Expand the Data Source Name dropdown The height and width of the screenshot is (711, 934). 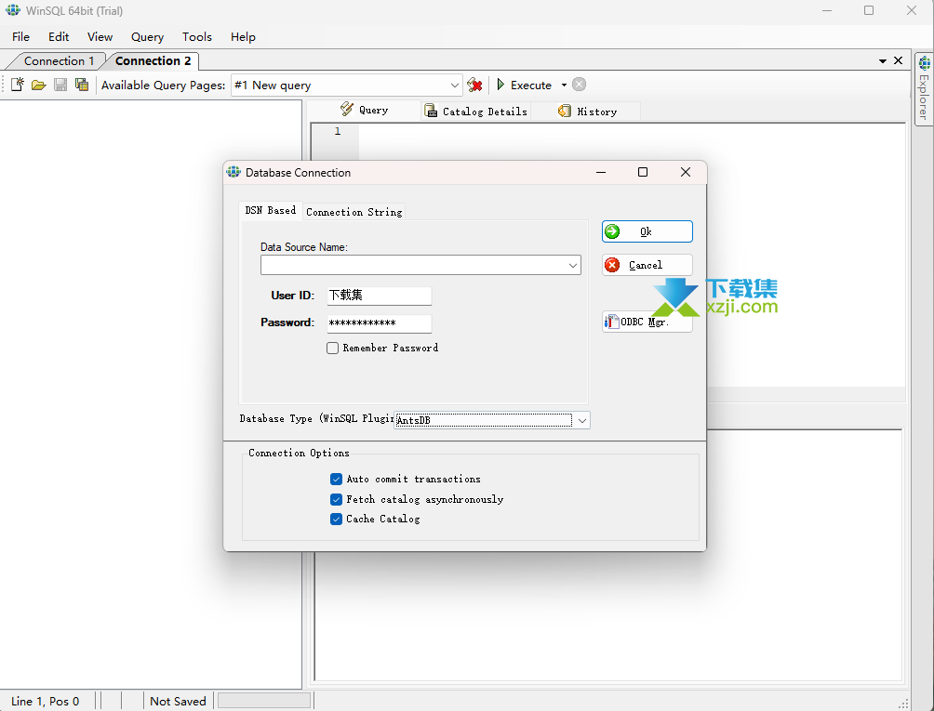(572, 266)
